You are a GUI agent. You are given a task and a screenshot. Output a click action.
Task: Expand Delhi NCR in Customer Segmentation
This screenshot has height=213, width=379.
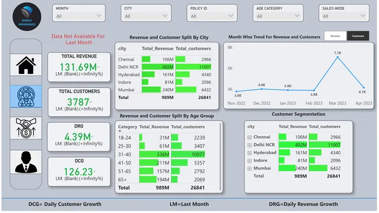tap(250, 145)
